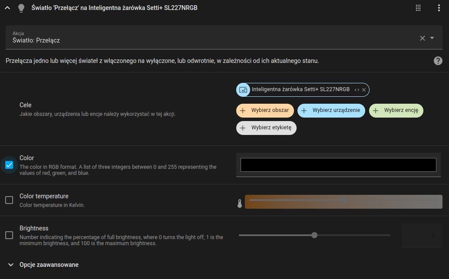The width and height of the screenshot is (449, 279).
Task: Click the Akcja field 'Światło: Przełącz'
Action: [x=224, y=37]
